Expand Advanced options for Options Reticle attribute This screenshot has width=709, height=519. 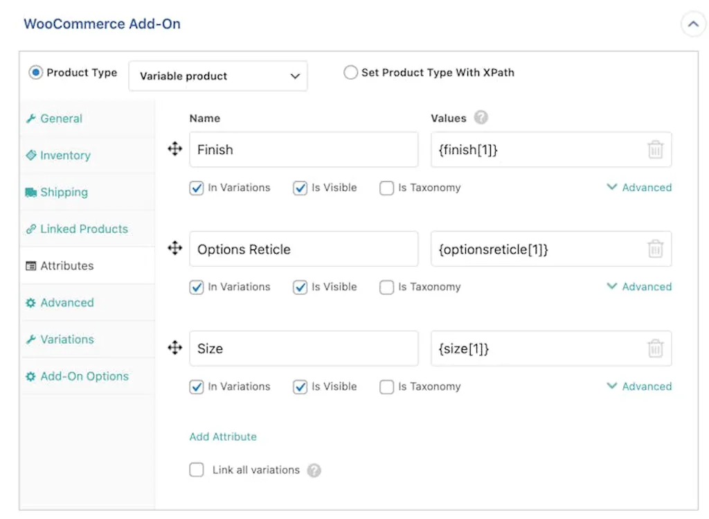[639, 286]
